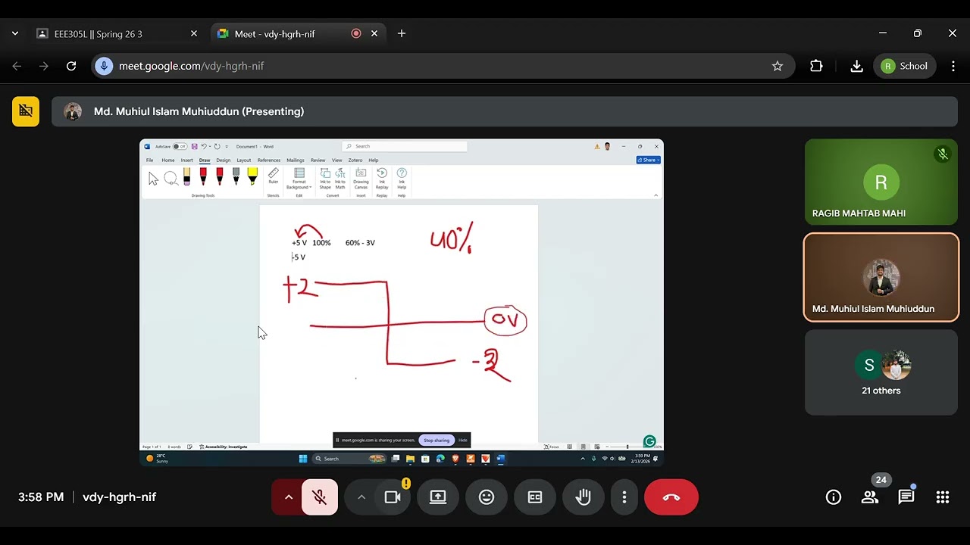Select the gray pencil tool in Word

point(236,177)
